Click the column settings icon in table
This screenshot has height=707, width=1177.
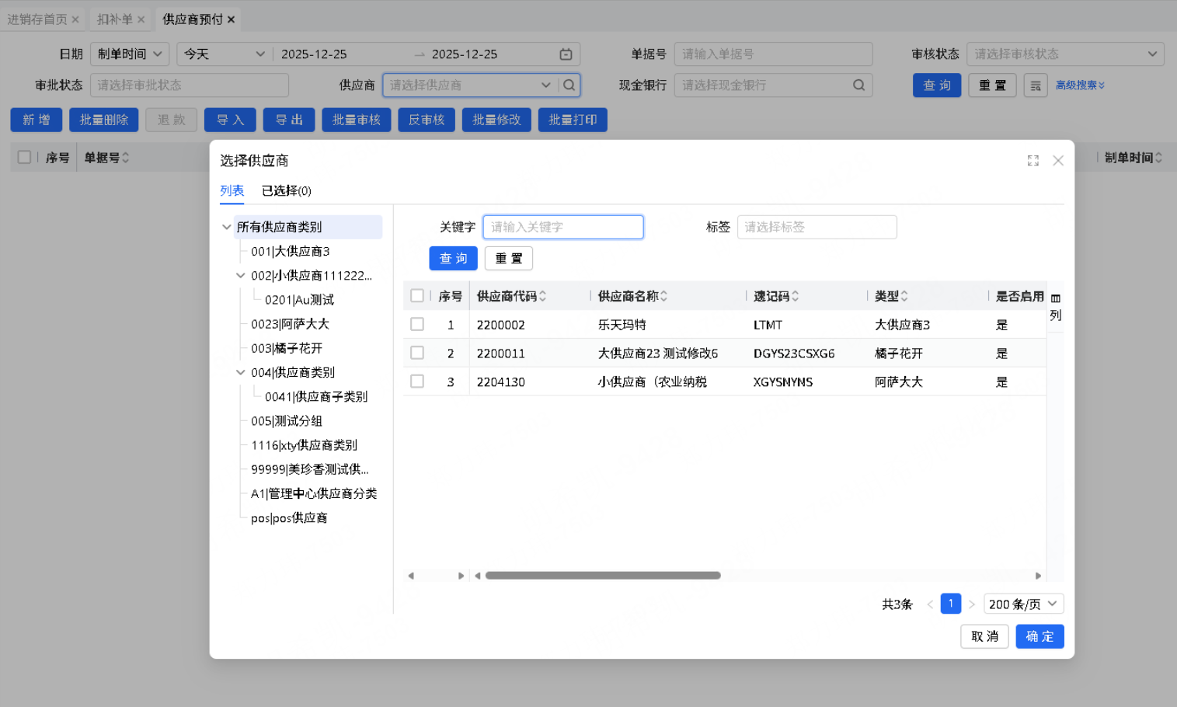tap(1055, 298)
